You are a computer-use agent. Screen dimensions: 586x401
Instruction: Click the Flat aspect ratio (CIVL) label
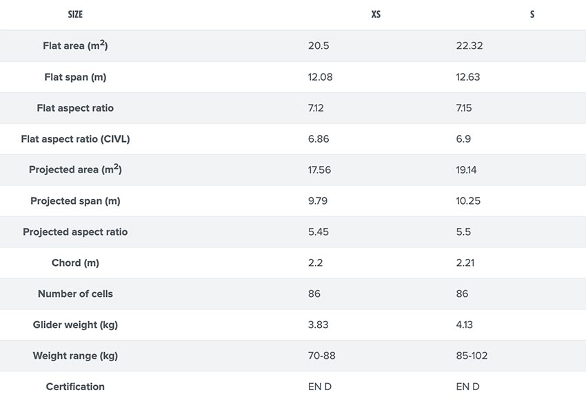pyautogui.click(x=75, y=139)
